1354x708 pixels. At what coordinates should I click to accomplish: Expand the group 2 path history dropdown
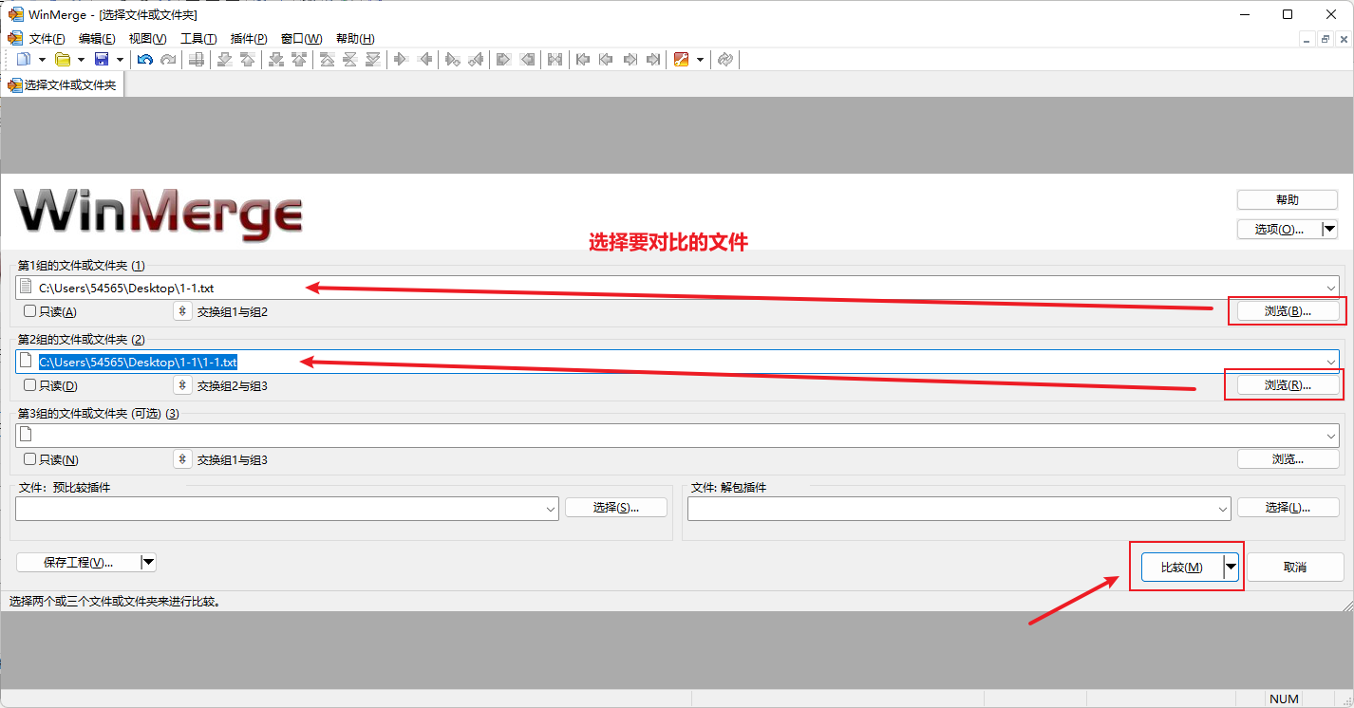tap(1331, 362)
